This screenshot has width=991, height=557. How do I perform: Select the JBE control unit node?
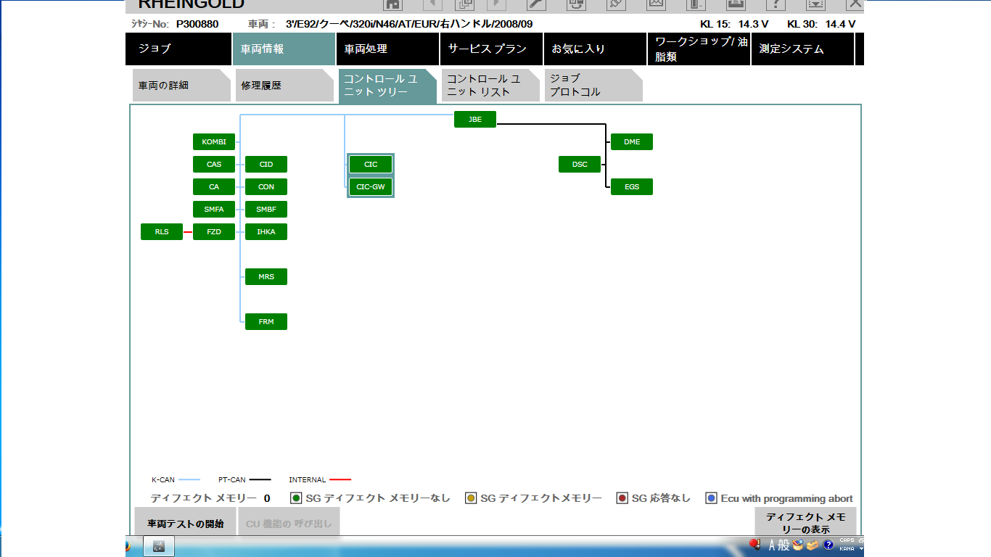click(475, 120)
